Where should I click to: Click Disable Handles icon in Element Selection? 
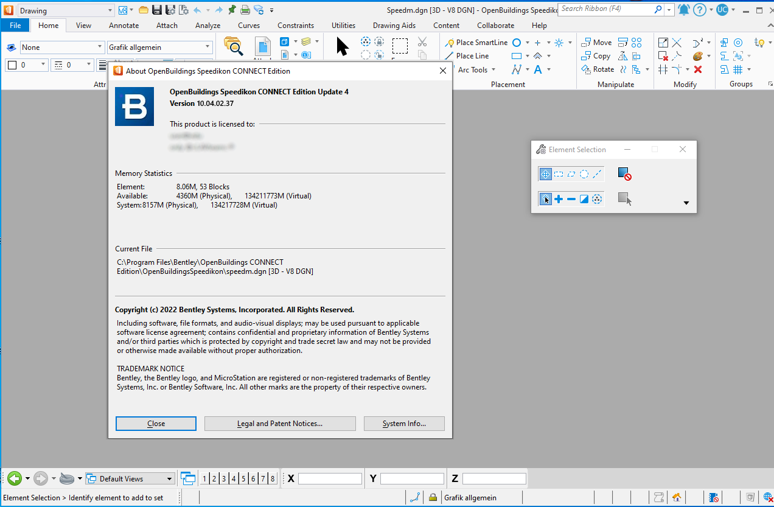[624, 174]
